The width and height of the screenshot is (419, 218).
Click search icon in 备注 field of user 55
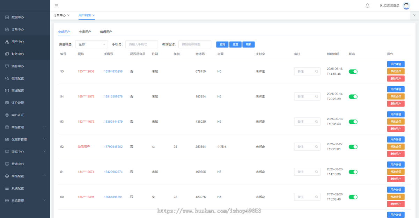click(x=317, y=71)
